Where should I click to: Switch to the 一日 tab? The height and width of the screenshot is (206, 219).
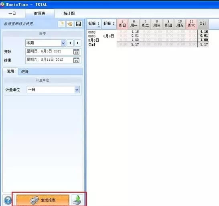(12, 13)
